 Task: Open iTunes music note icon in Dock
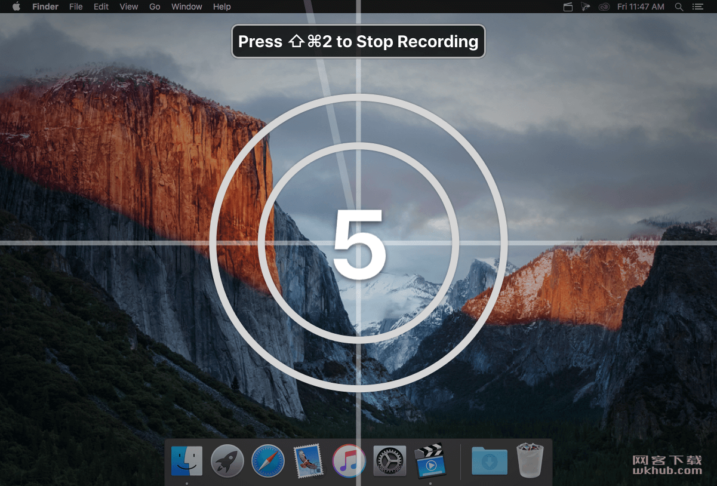pos(349,460)
